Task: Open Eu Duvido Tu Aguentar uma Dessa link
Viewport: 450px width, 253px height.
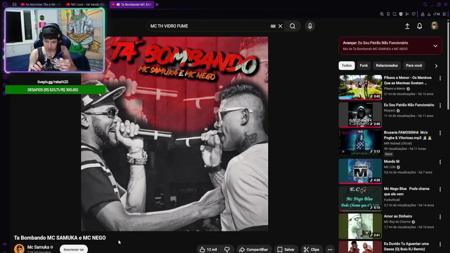Action: coord(406,246)
